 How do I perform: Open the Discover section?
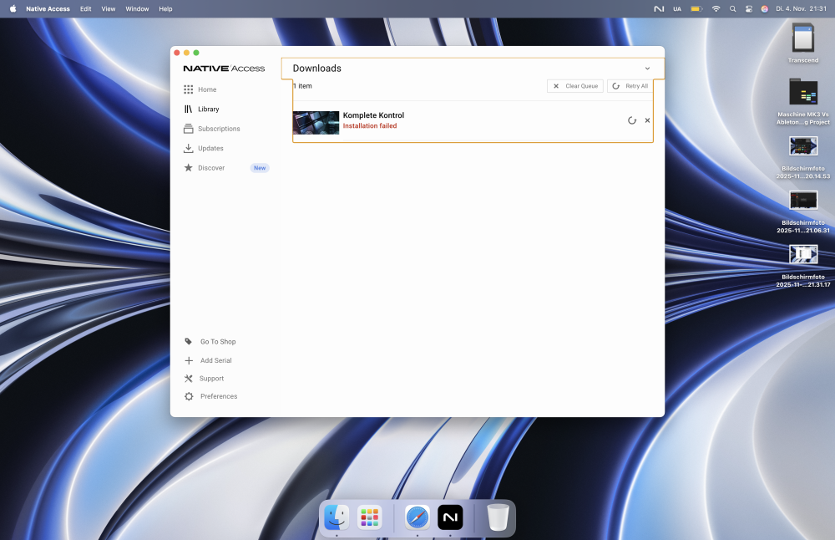pyautogui.click(x=204, y=168)
